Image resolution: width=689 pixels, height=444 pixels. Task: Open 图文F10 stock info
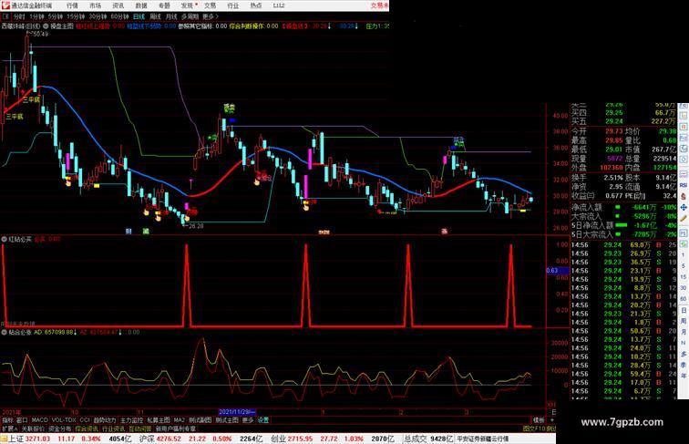(536, 429)
